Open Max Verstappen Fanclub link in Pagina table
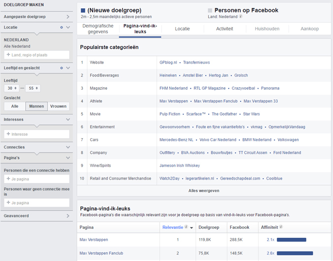The width and height of the screenshot is (333, 261). tap(101, 253)
